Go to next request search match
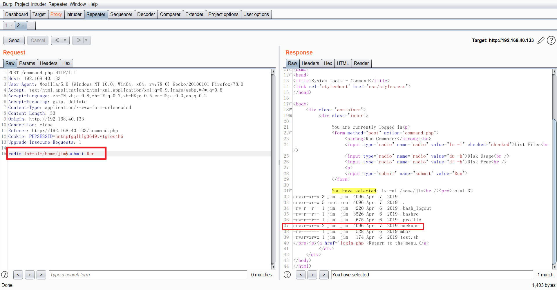This screenshot has width=557, height=290. 41,275
